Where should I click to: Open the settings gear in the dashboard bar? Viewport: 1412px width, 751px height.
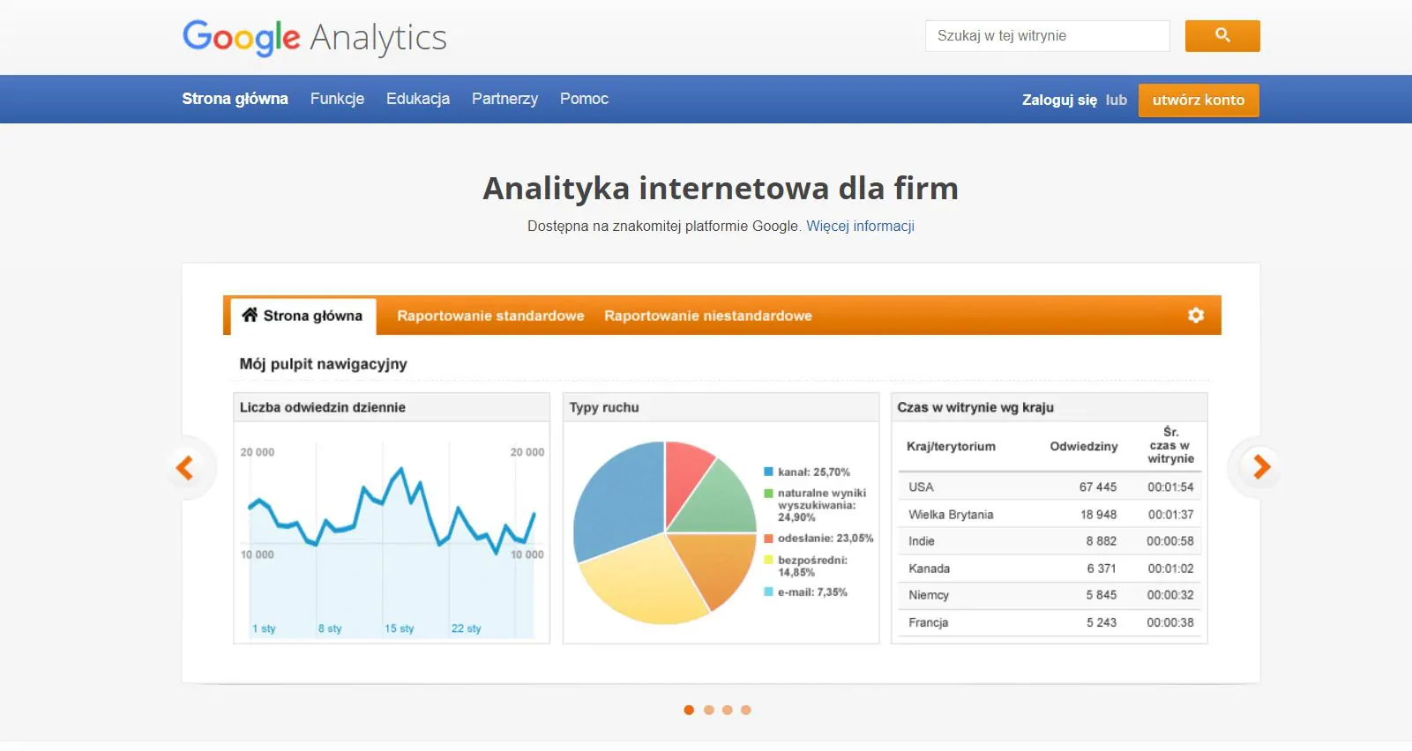click(x=1196, y=316)
